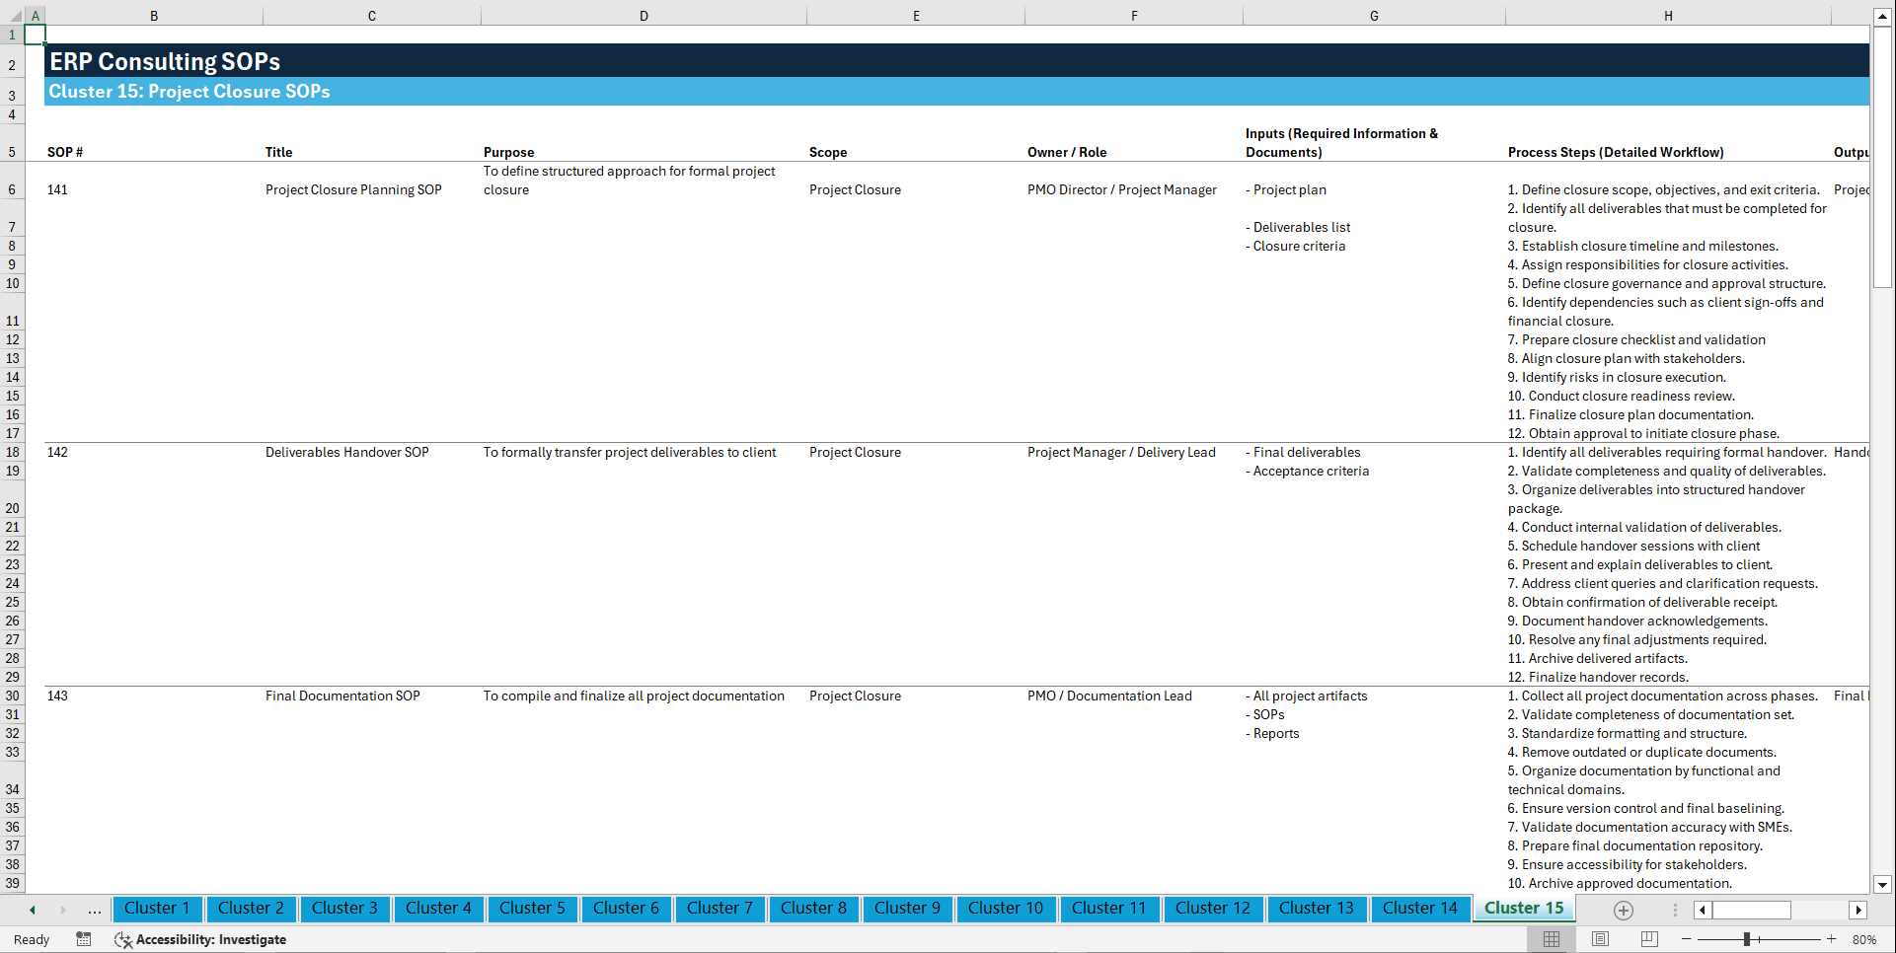The image size is (1896, 953).
Task: Open the all-sheets list via the ellipsis
Action: pos(94,910)
